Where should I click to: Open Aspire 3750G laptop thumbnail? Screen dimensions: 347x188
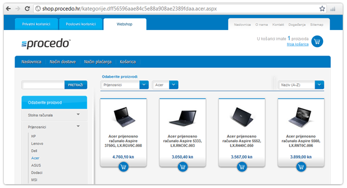click(123, 117)
